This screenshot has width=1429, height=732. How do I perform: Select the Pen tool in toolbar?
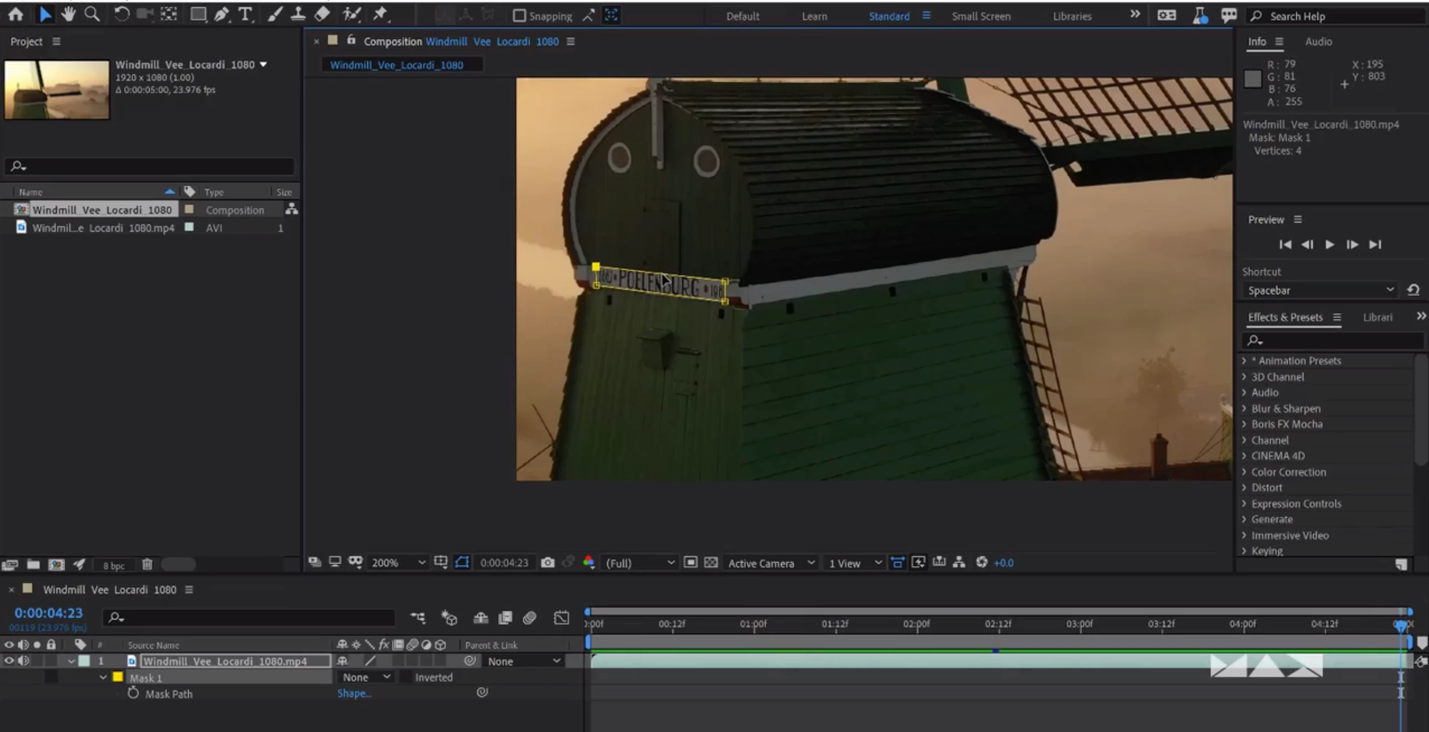coord(221,14)
